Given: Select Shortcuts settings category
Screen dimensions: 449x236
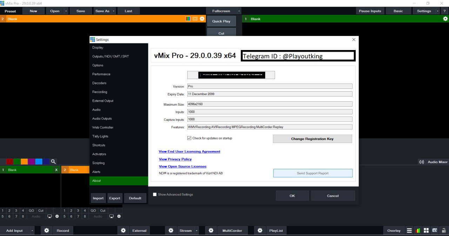Looking at the screenshot, I should click(119, 145).
